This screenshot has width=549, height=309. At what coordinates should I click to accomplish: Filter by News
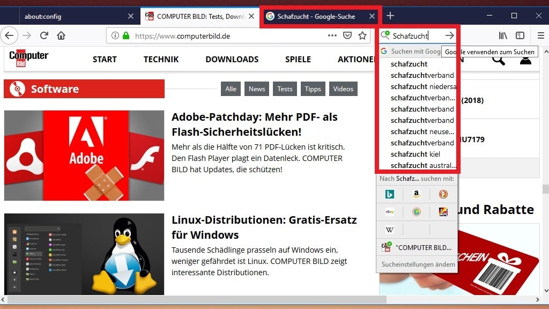tap(257, 89)
